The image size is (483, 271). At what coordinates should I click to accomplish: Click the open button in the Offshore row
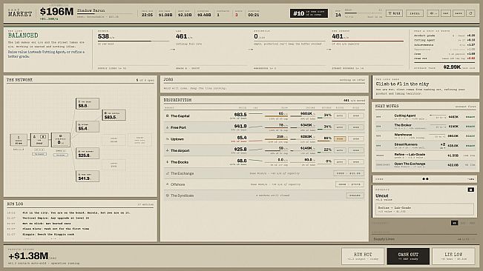click(349, 184)
